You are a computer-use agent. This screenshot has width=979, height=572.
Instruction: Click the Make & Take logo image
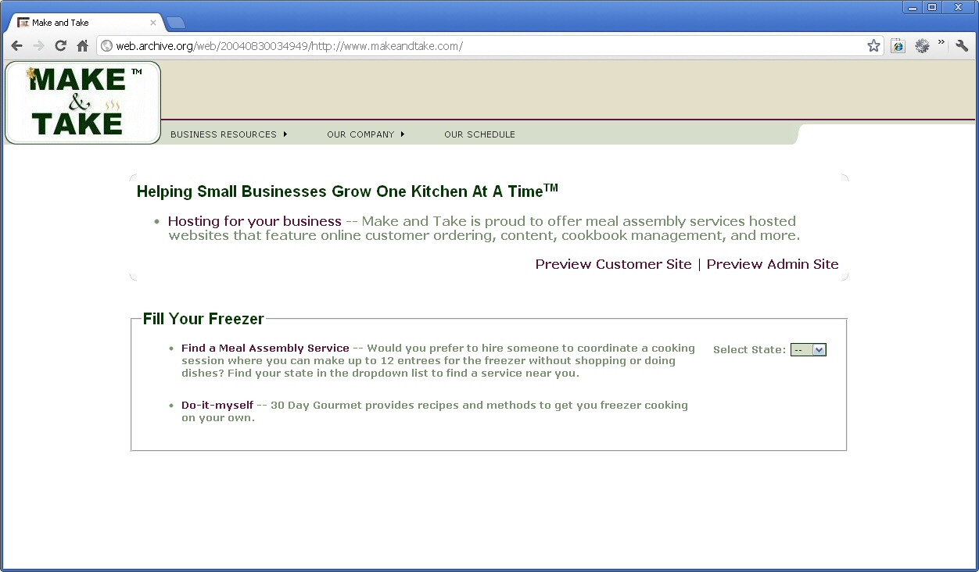point(83,102)
